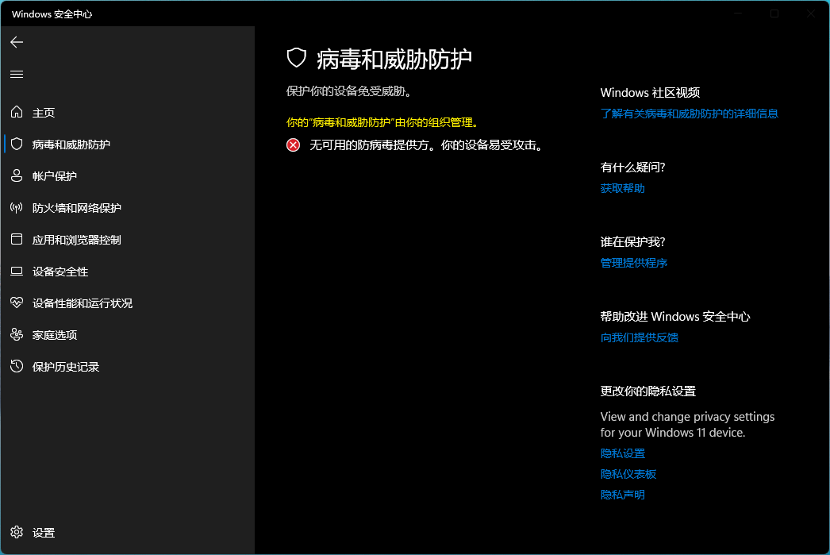
Task: Select 病毒和威胁防护 in the sidebar
Action: click(x=128, y=144)
